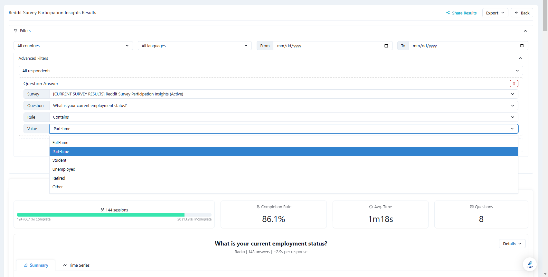Image resolution: width=548 pixels, height=277 pixels.
Task: Click the 144 sessions progress bar
Action: [114, 215]
